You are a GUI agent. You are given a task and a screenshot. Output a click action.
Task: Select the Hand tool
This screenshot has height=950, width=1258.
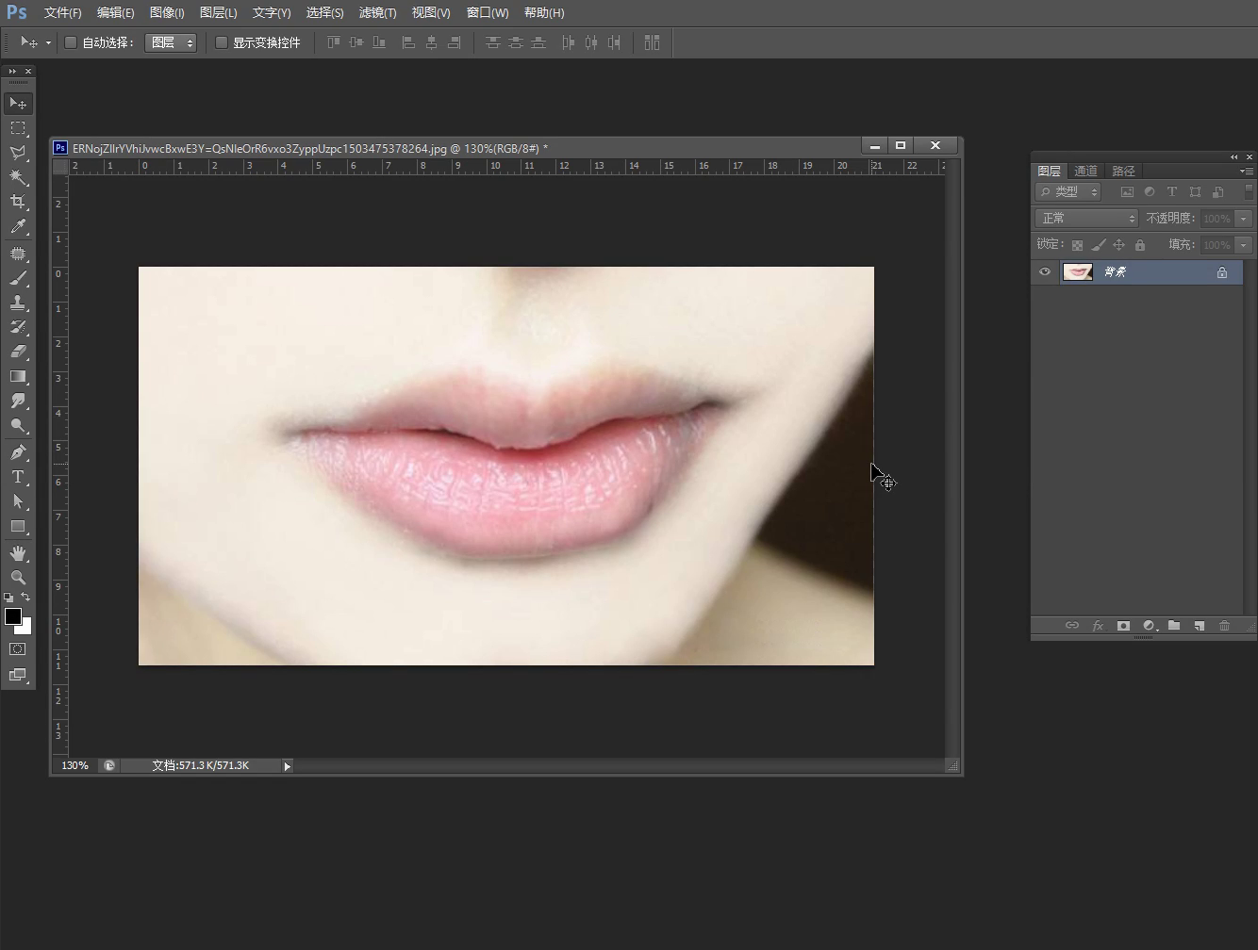pyautogui.click(x=18, y=552)
